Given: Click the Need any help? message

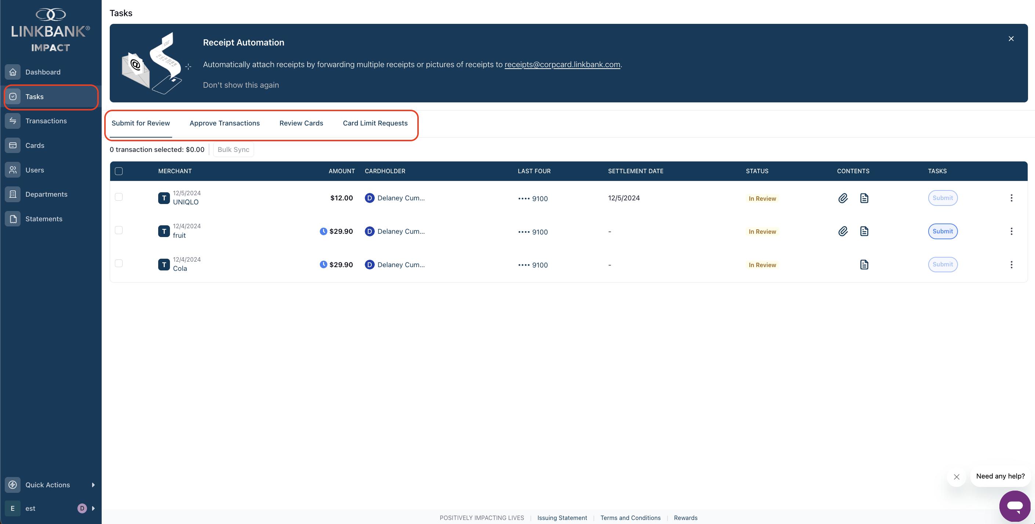Looking at the screenshot, I should (1000, 476).
